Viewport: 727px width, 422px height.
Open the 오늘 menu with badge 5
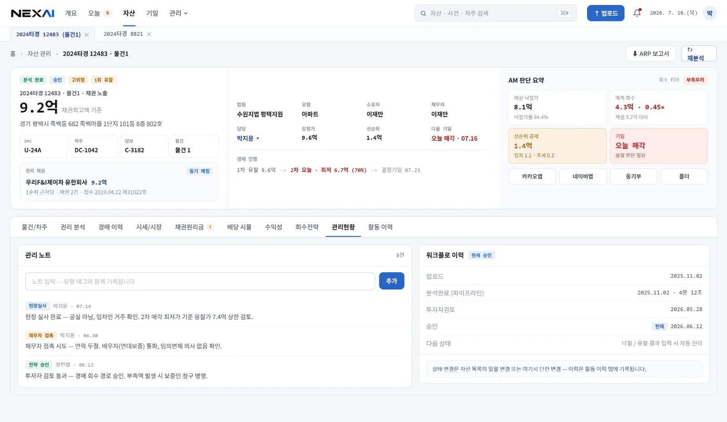(100, 13)
